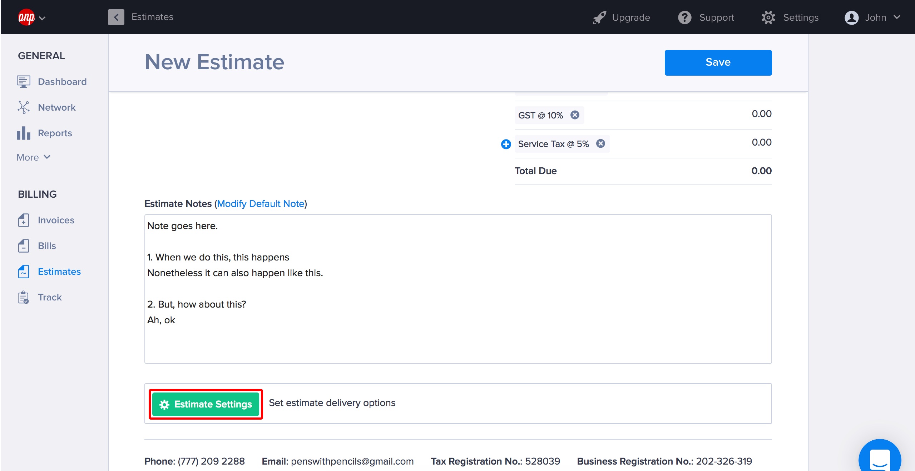This screenshot has height=471, width=915.
Task: Open Bills in the Billing section
Action: click(x=47, y=246)
